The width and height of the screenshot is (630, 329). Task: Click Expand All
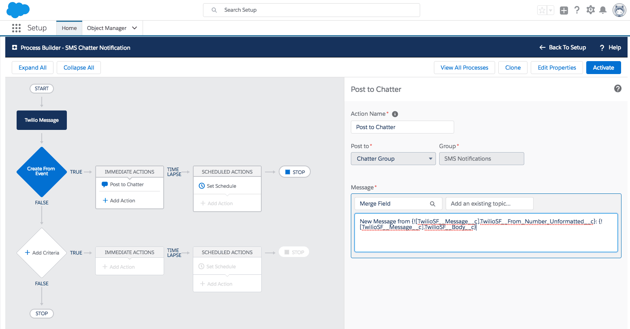tap(32, 68)
